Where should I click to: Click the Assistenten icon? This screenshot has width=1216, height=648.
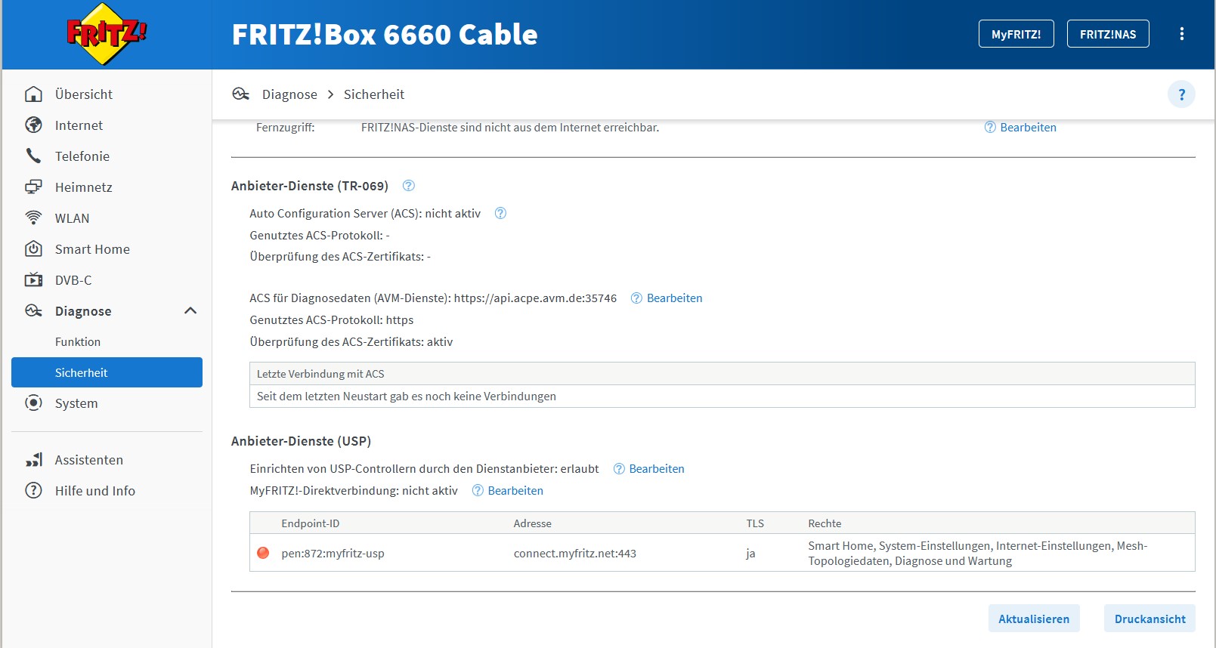33,460
